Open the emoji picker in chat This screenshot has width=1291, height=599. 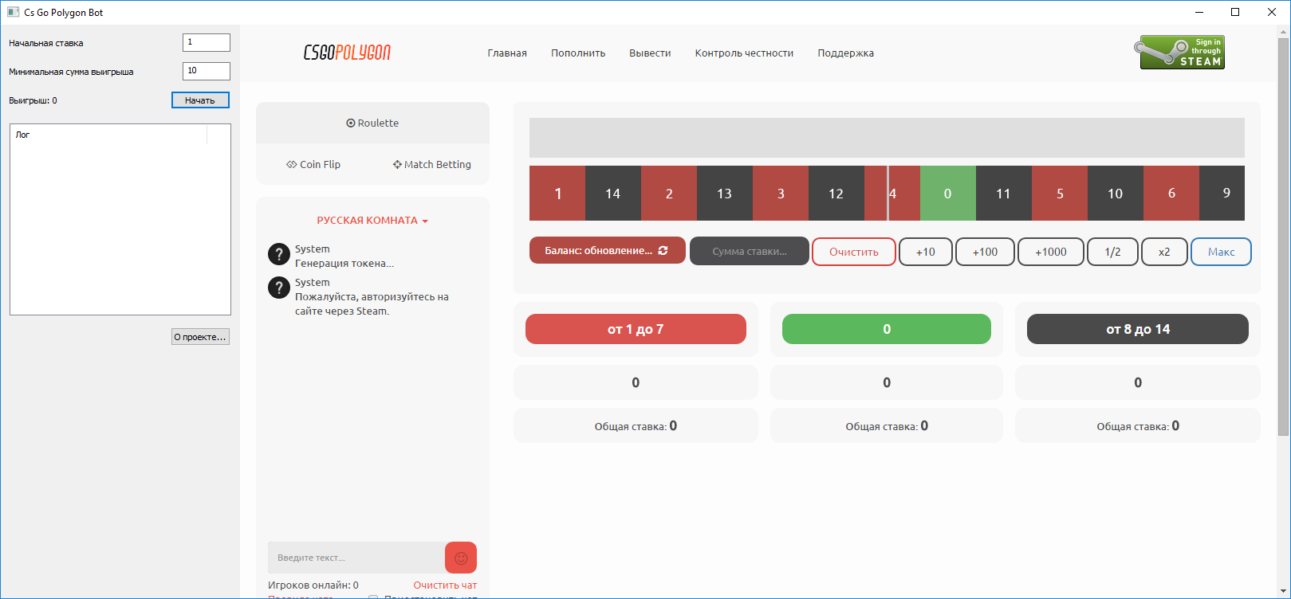(461, 558)
